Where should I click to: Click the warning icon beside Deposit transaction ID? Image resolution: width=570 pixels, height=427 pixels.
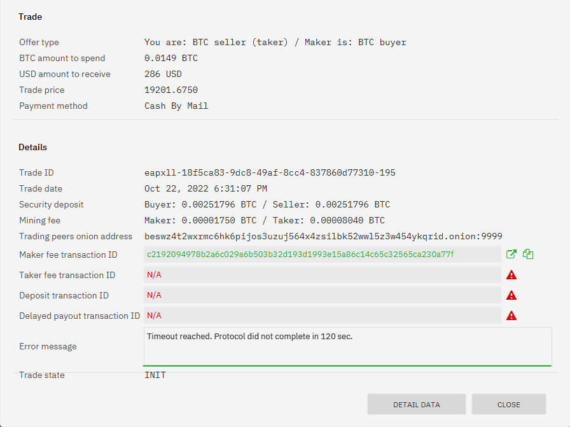tap(511, 295)
